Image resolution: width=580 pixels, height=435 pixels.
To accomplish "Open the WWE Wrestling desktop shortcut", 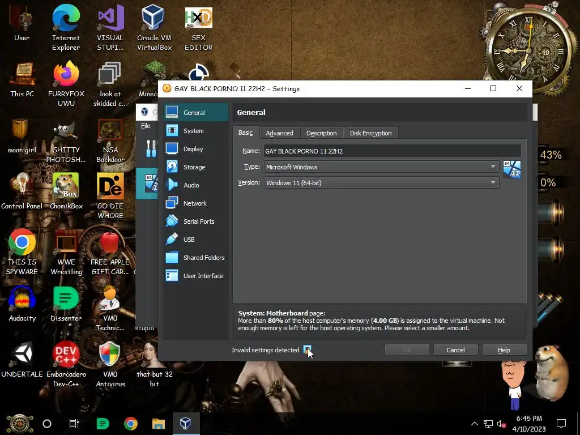I will [x=66, y=252].
